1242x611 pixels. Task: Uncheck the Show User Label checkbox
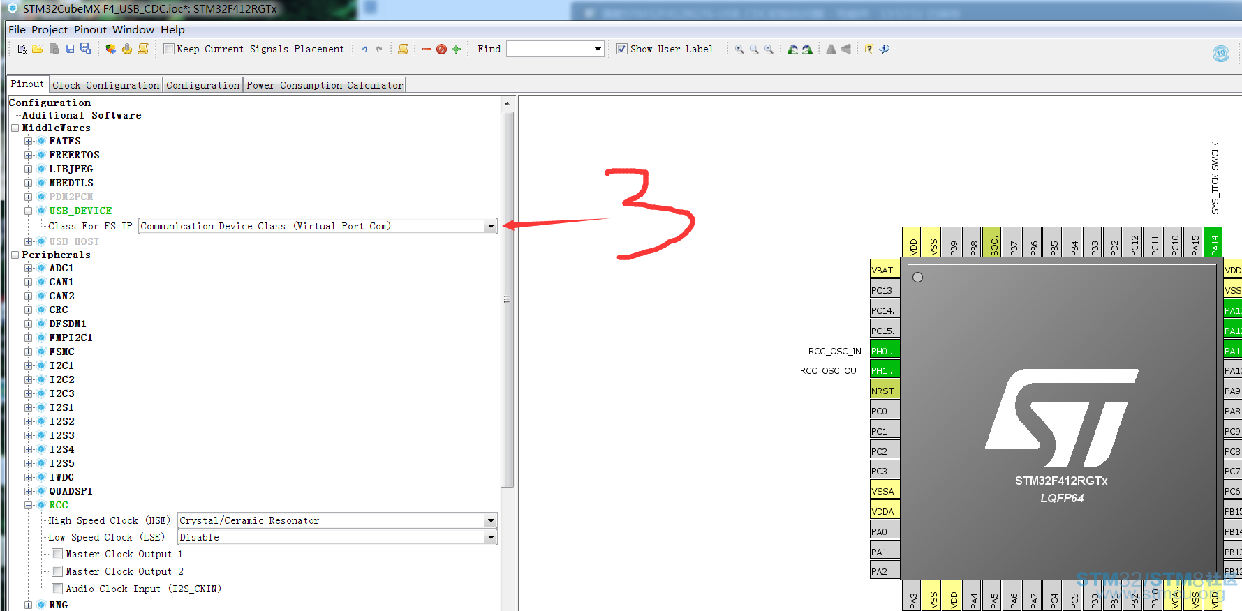622,49
